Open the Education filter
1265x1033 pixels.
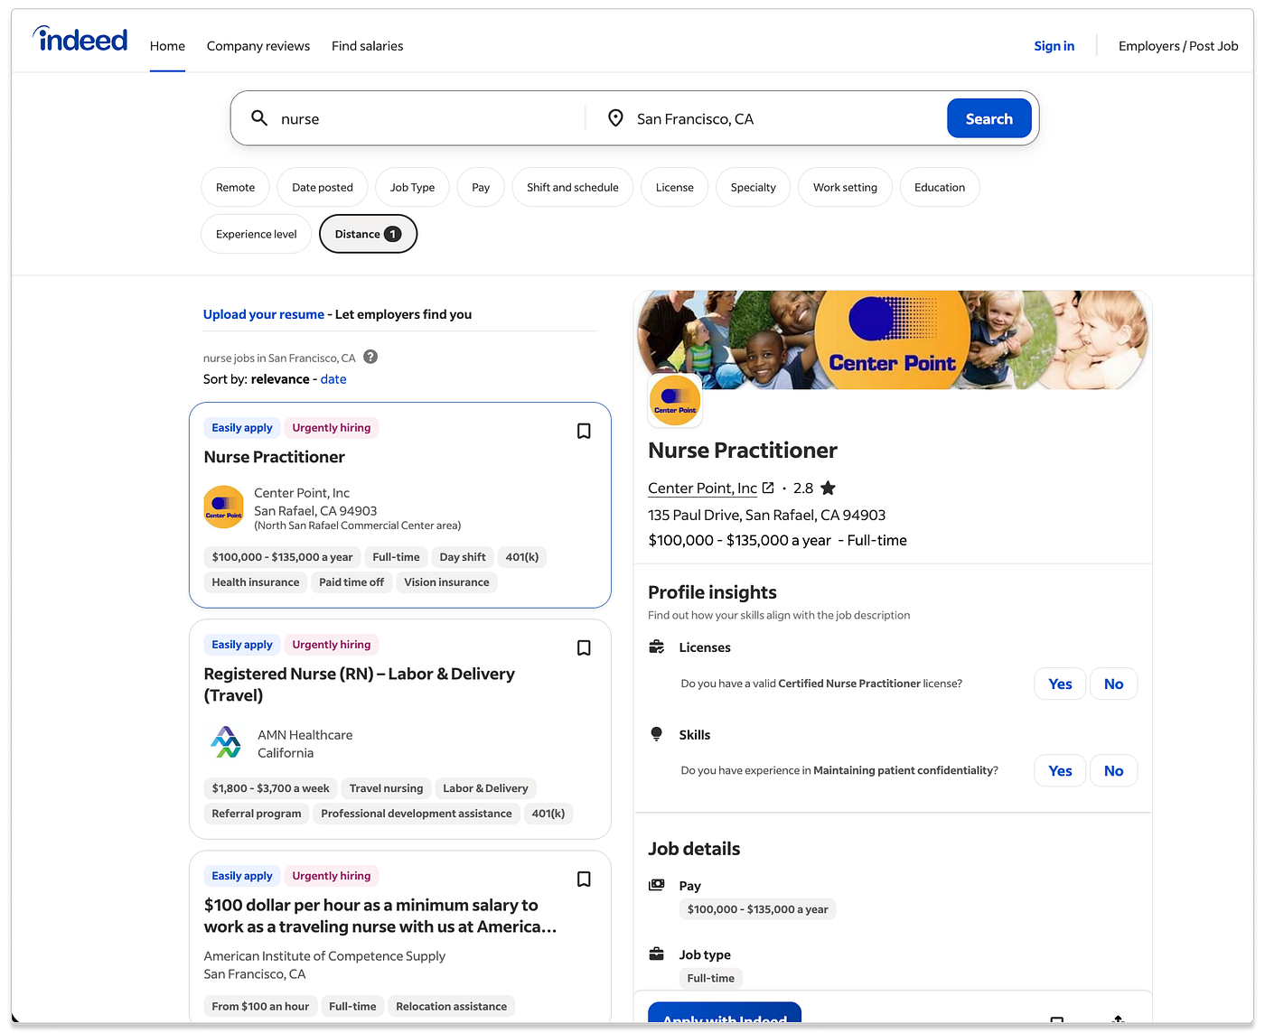940,187
